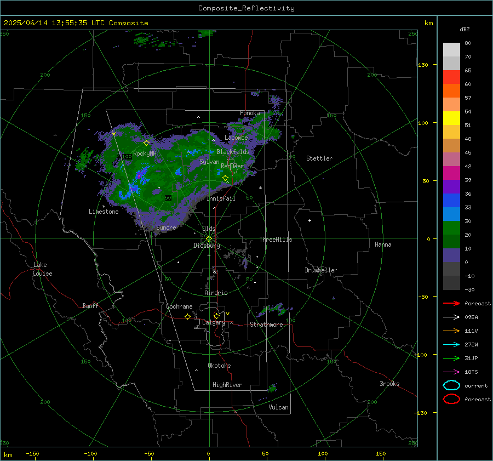Select the magenta 18TS arrow legend entry
The width and height of the screenshot is (493, 461).
[451, 372]
